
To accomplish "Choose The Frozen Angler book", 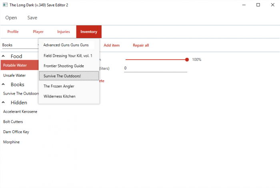I will pyautogui.click(x=69, y=86).
